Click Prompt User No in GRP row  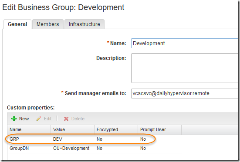[x=143, y=139]
